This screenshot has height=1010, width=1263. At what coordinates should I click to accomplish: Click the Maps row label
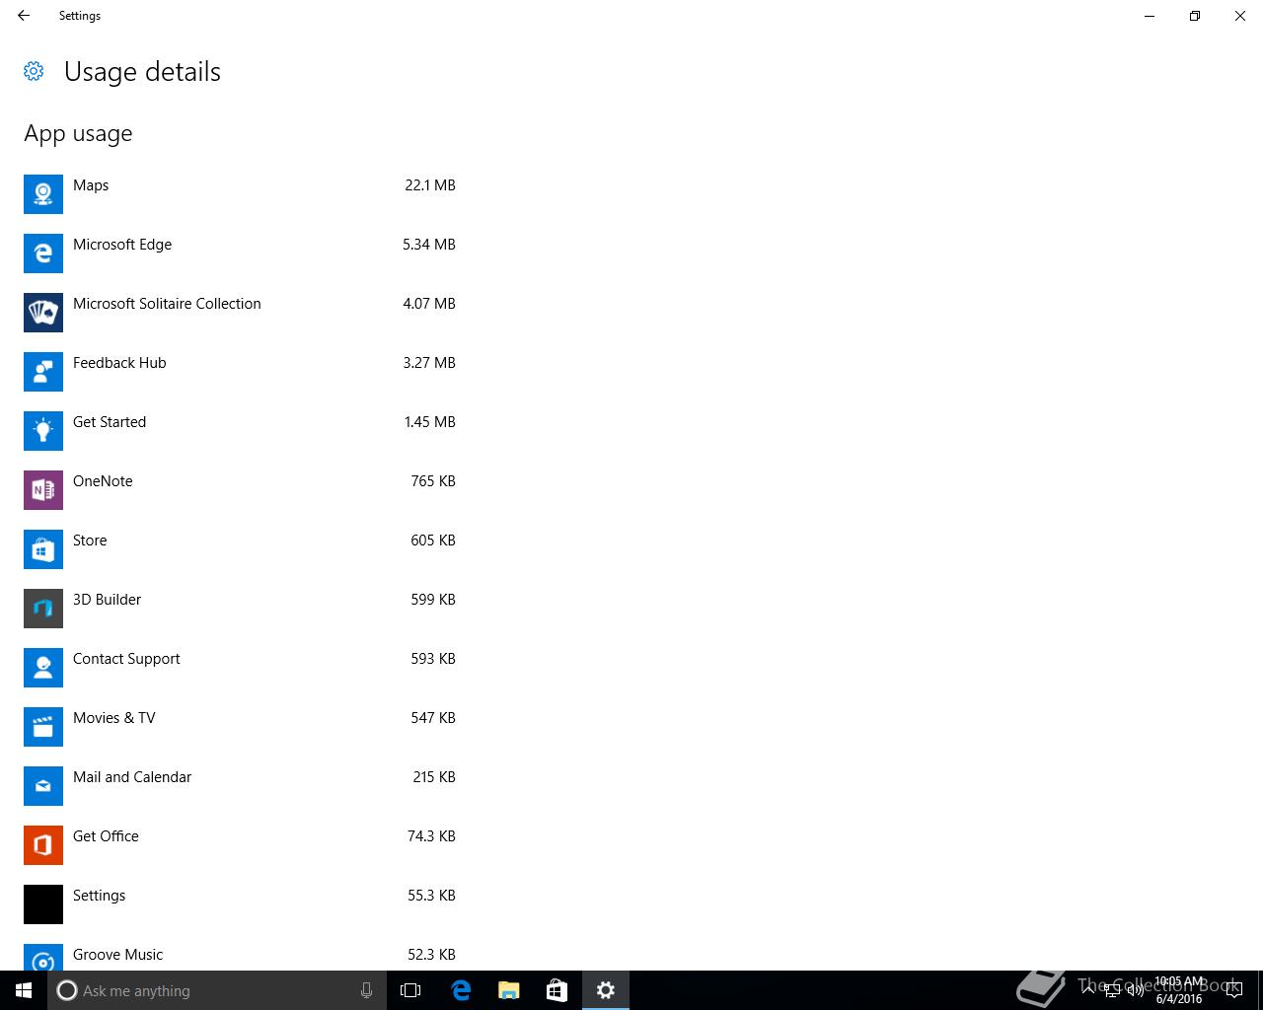tap(91, 185)
